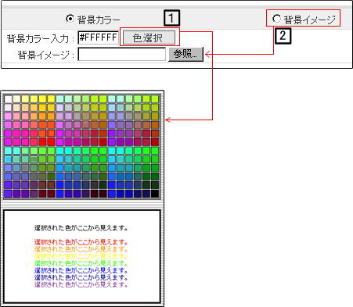Pick the cyan swatch at the left of the green rows
Viewport: 353px width, 307px height.
coord(8,151)
